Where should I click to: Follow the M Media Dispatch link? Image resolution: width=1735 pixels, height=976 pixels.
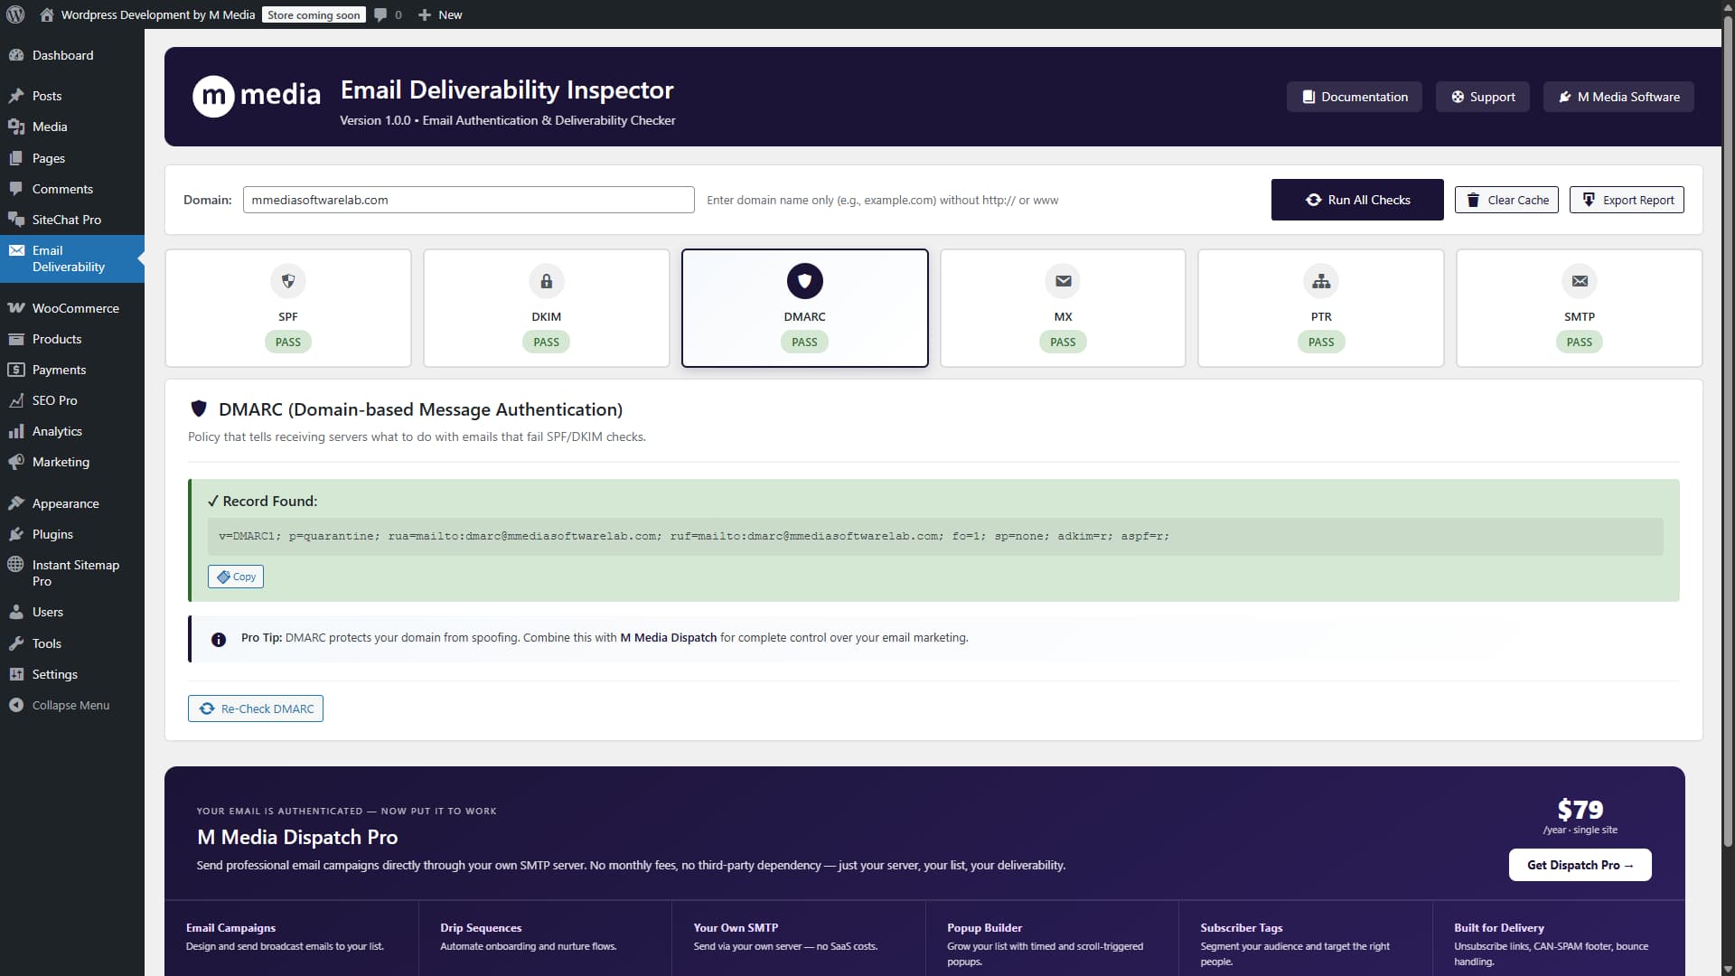(x=668, y=637)
